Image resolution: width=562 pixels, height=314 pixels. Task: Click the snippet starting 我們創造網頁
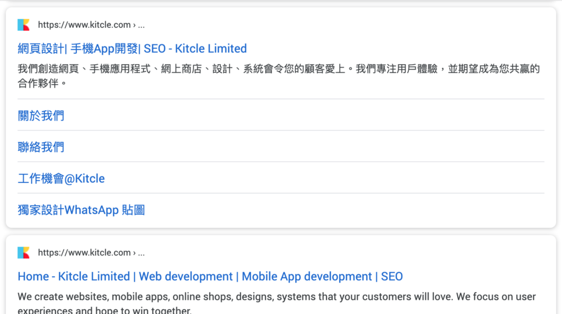click(x=278, y=76)
